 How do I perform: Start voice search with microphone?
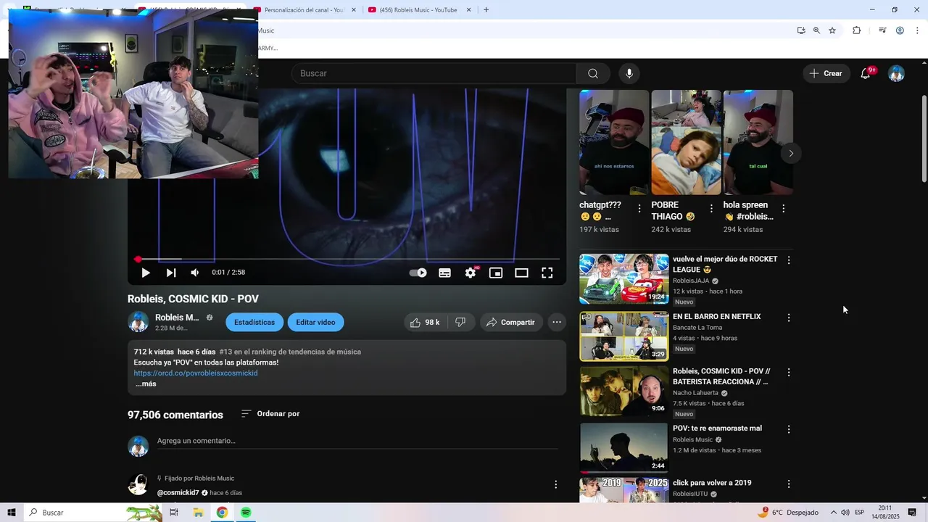[629, 73]
